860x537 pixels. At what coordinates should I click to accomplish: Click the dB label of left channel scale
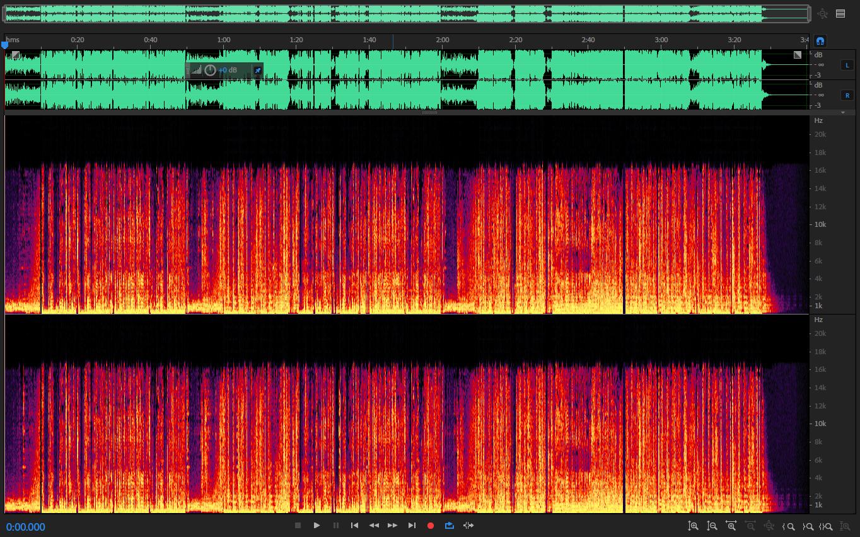(818, 55)
